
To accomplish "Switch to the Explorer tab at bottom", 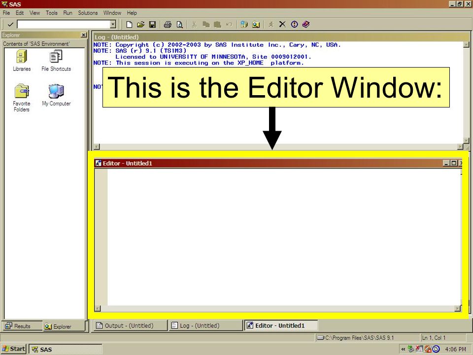I will tap(63, 326).
